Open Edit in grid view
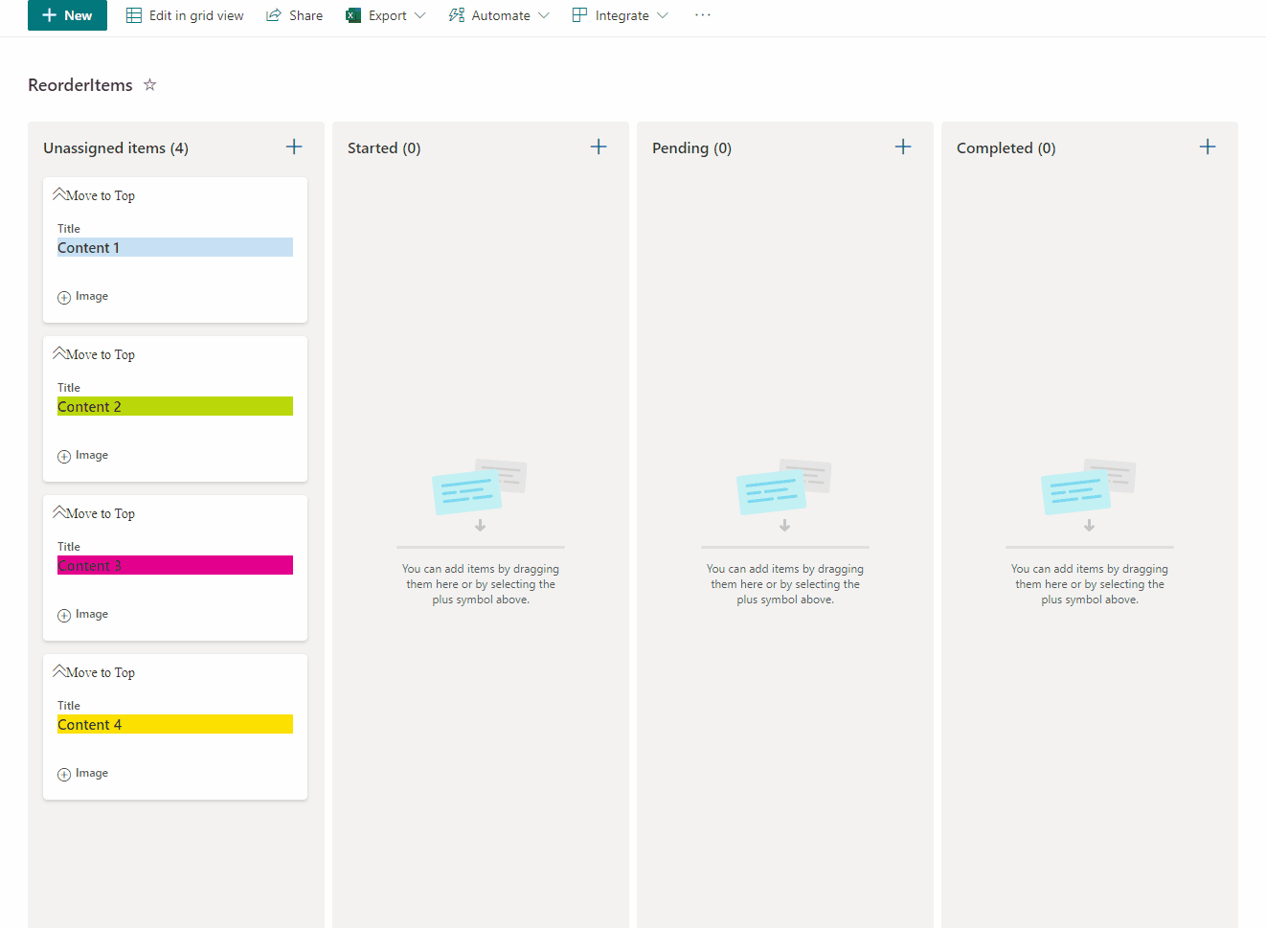1266x928 pixels. pyautogui.click(x=185, y=15)
